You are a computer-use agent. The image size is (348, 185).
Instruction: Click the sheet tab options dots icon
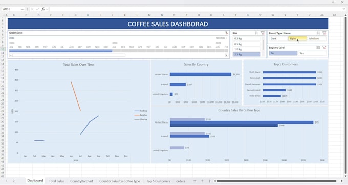point(209,181)
